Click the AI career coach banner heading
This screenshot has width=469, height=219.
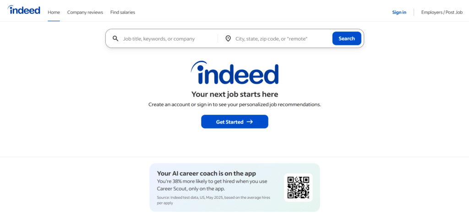pos(206,173)
